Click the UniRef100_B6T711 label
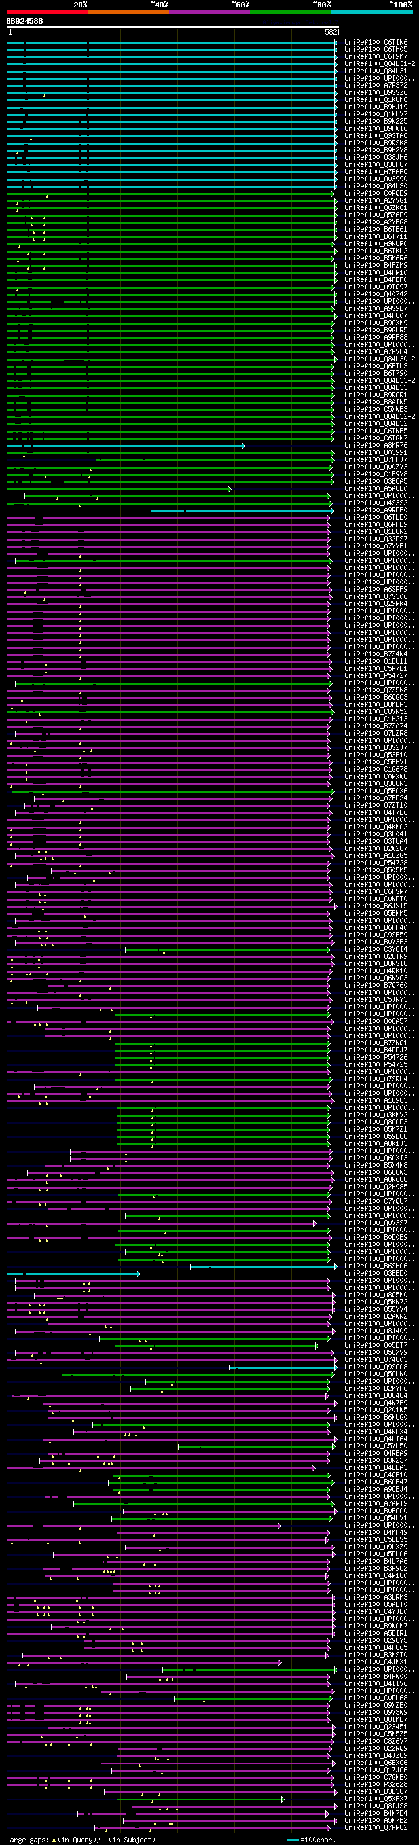Image resolution: width=419 pixels, height=1845 pixels. pos(376,236)
